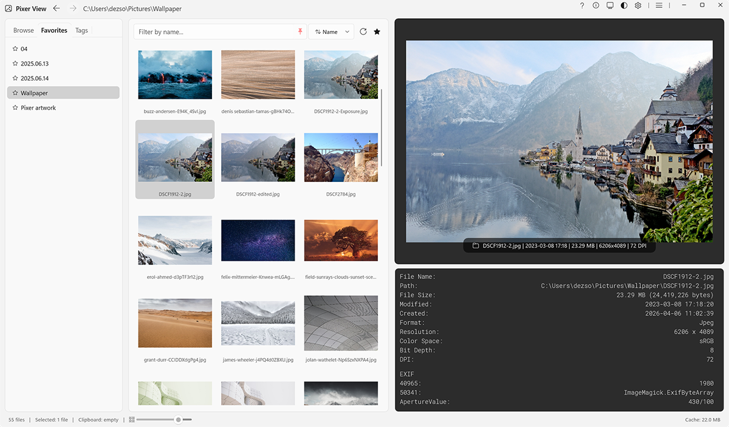Refresh the file list

coord(362,31)
